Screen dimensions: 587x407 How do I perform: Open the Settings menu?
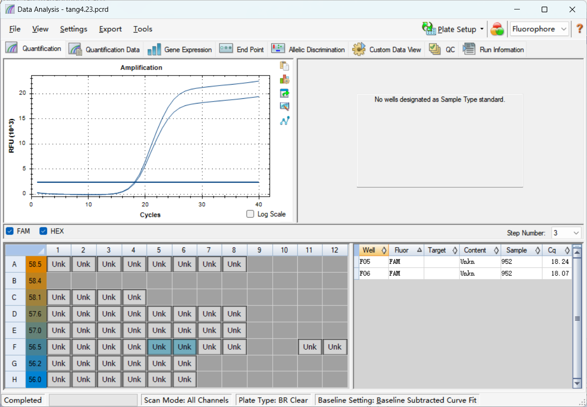tap(73, 29)
